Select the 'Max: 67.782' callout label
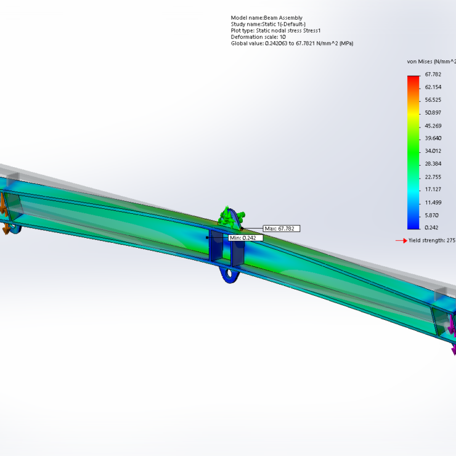The image size is (456, 456). [x=281, y=229]
